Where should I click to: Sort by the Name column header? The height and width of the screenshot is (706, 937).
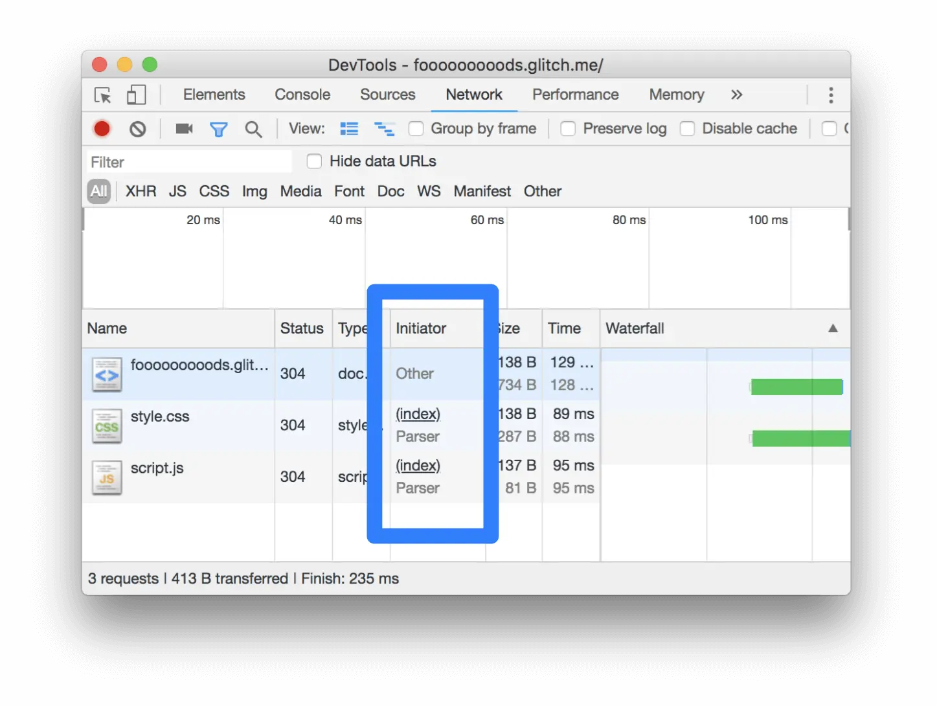(178, 328)
